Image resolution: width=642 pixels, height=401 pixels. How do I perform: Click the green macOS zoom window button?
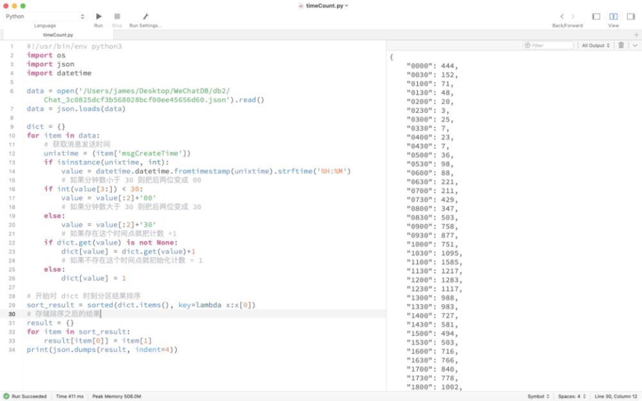click(23, 6)
